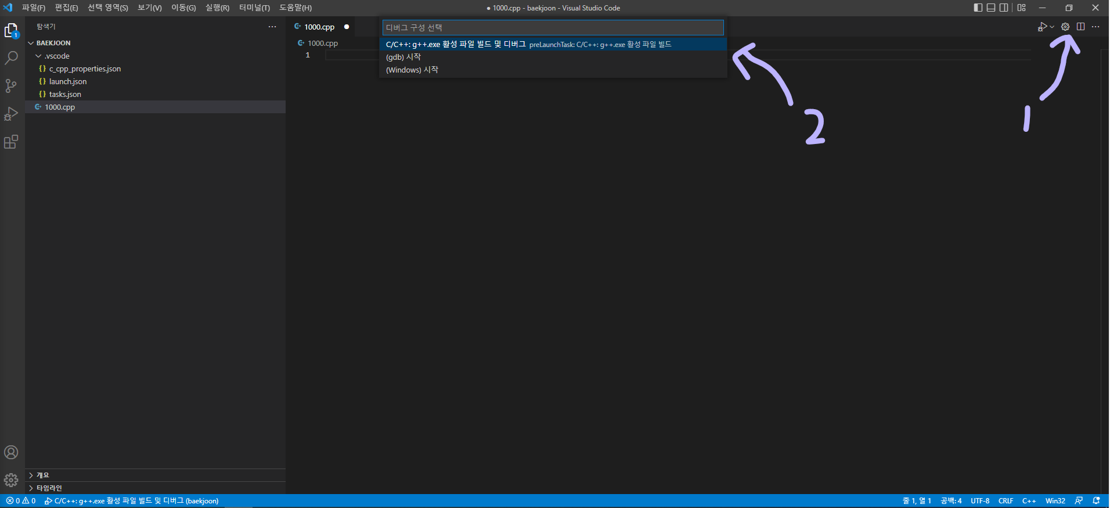1110x508 pixels.
Task: Open the Extensions view
Action: 11,142
